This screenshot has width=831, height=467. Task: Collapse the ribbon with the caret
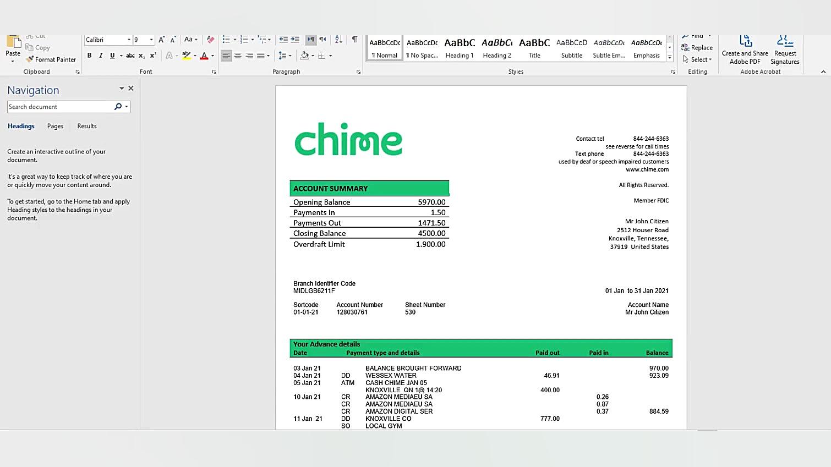pos(823,72)
